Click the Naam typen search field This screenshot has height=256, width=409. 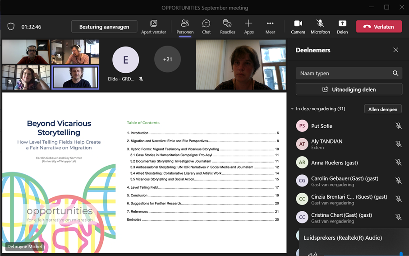343,73
